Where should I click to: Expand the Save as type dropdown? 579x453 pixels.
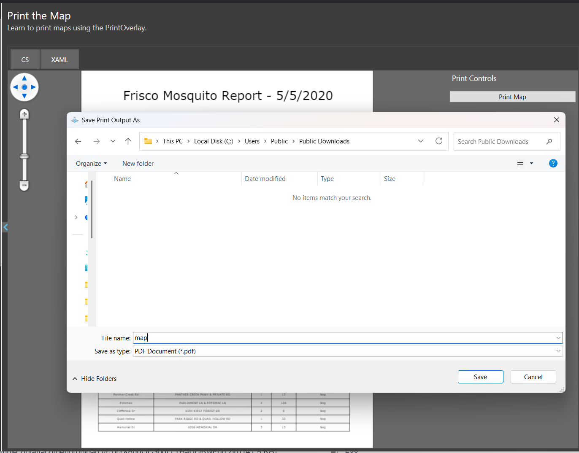[x=558, y=351]
